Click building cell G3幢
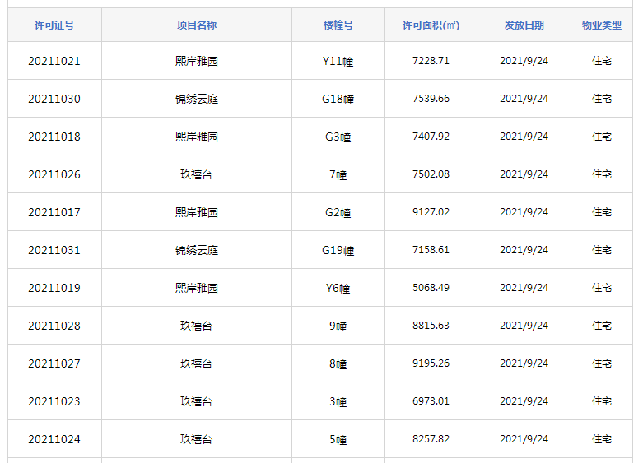Screen dimensions: 643x463 338,137
